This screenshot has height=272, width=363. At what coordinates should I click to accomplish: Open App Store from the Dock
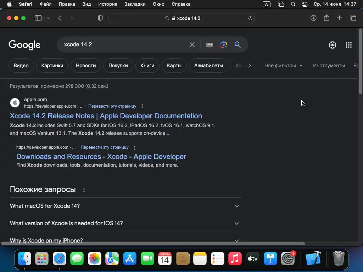130,258
